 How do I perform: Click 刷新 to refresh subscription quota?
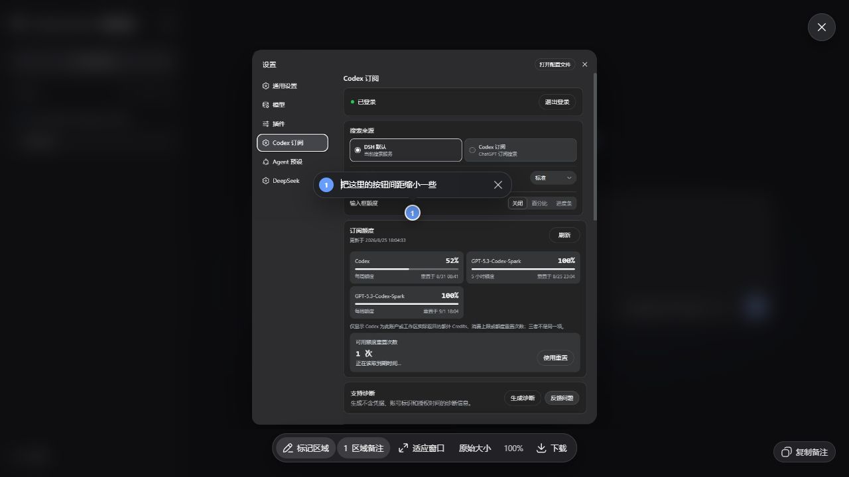564,235
